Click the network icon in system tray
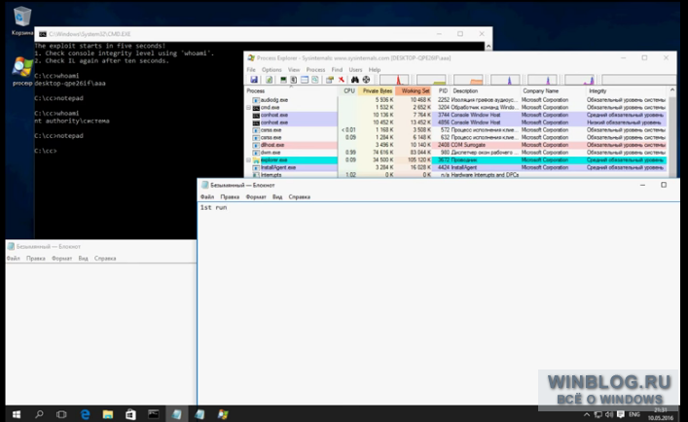This screenshot has width=688, height=422. pos(597,414)
